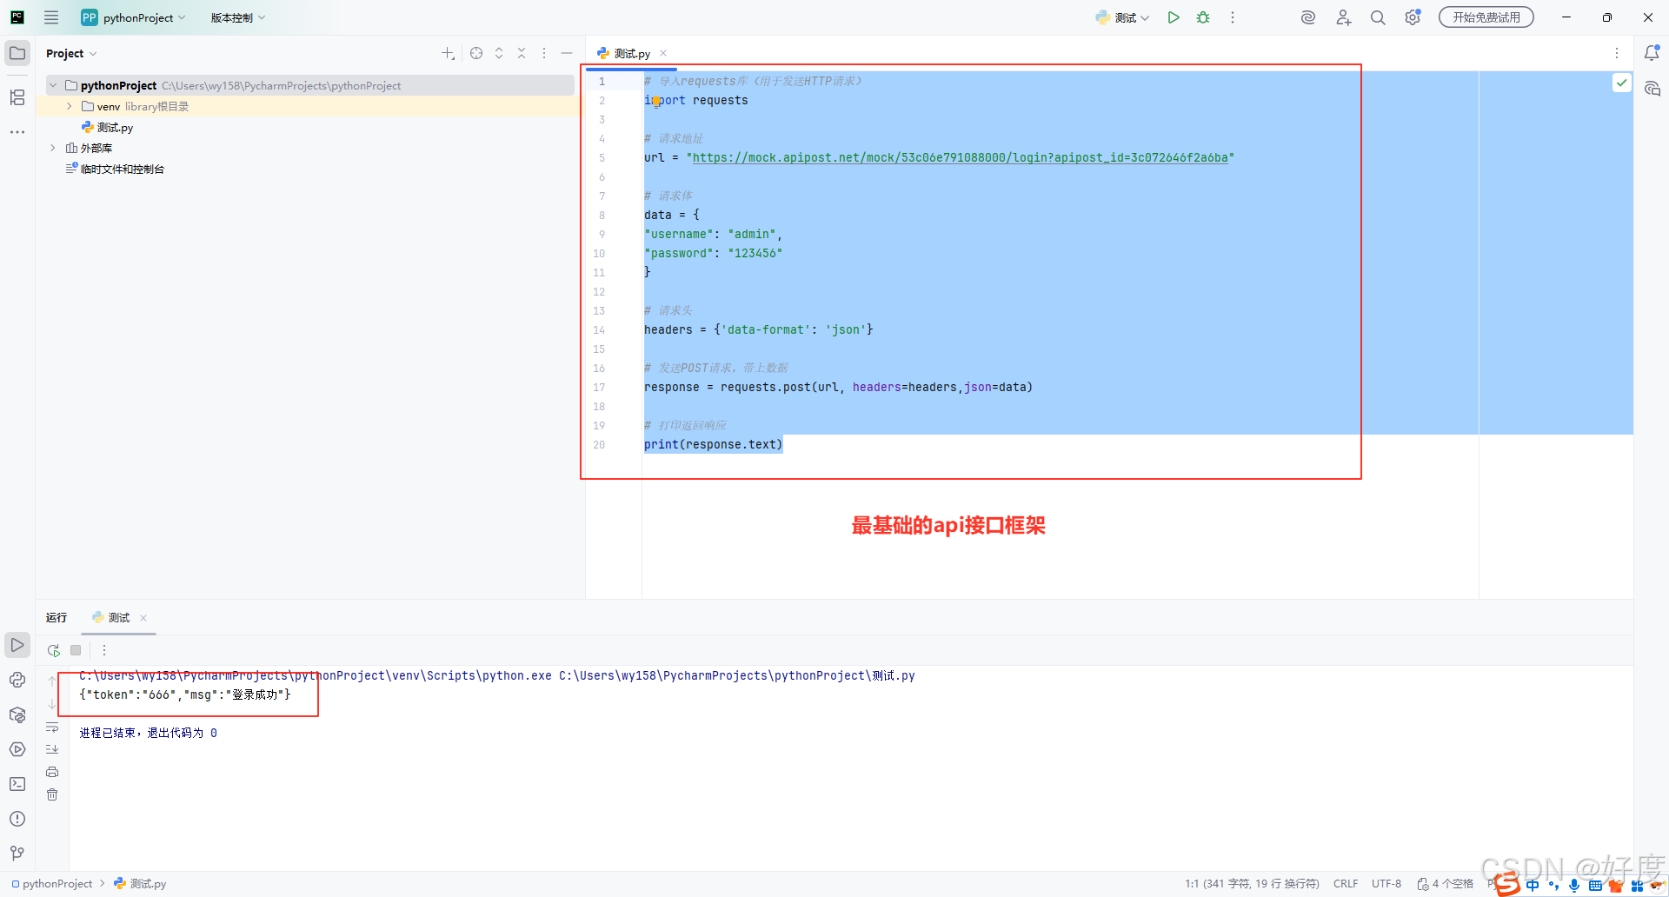Open AI Assistant spiral icon
Image resolution: width=1669 pixels, height=897 pixels.
[x=1308, y=17]
